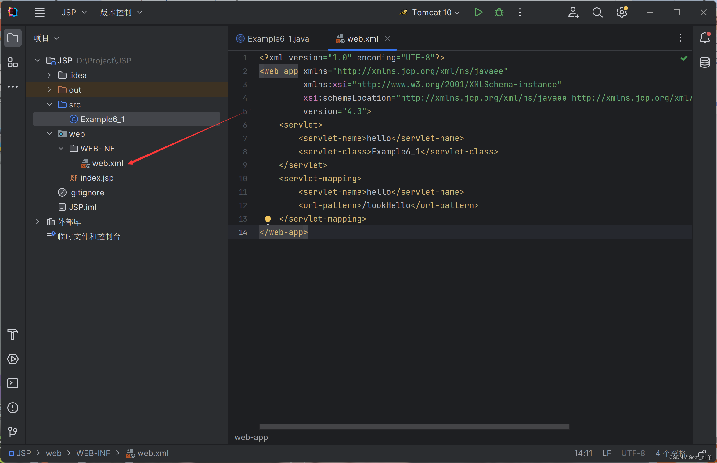Run the Tomcat 10 configuration
The height and width of the screenshot is (463, 717).
[478, 13]
